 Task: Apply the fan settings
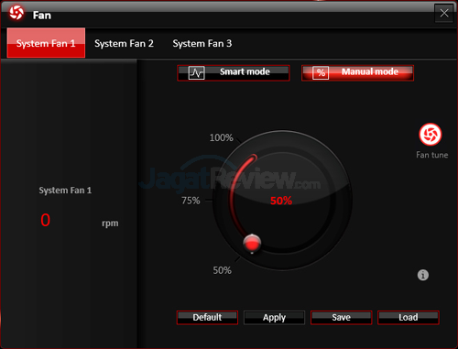click(274, 318)
